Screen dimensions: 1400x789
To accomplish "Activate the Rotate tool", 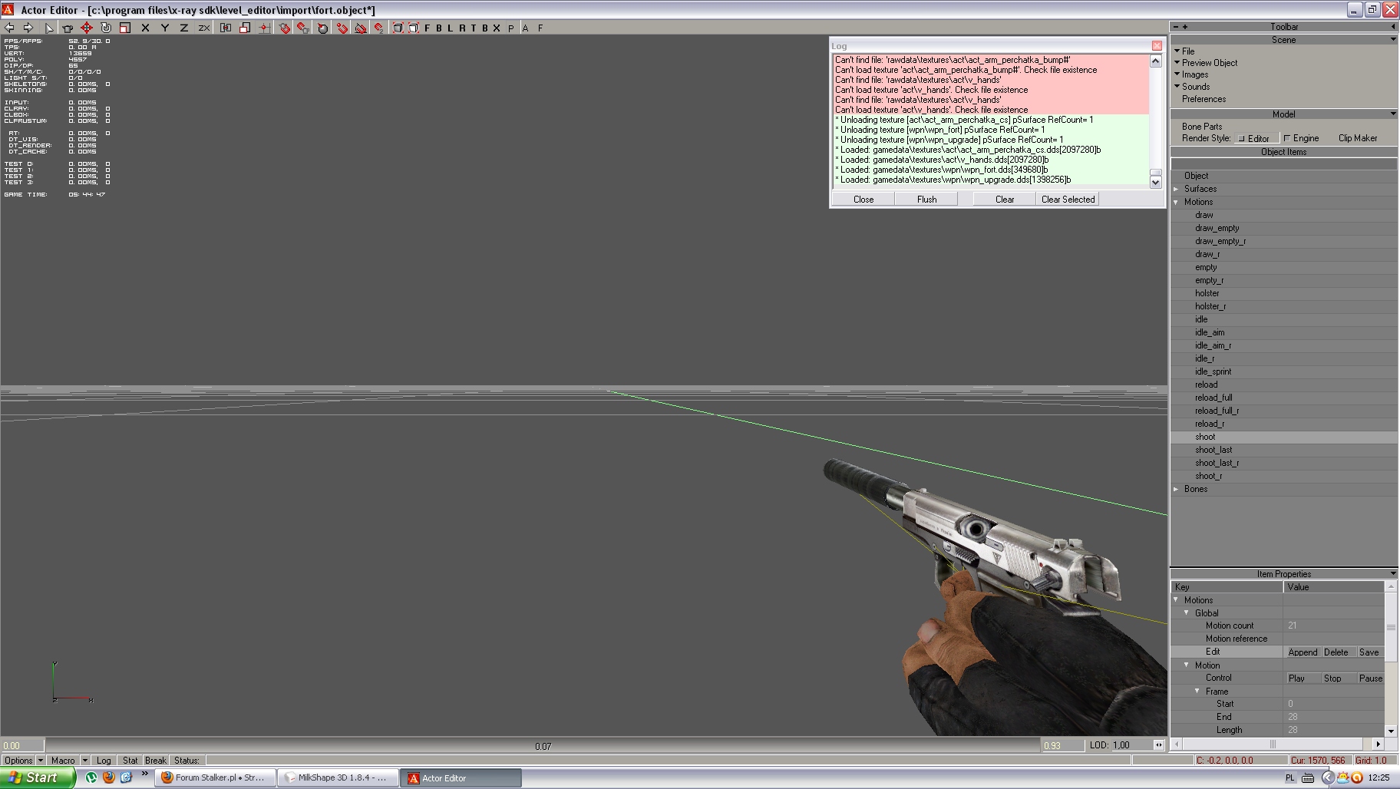I will pos(106,28).
